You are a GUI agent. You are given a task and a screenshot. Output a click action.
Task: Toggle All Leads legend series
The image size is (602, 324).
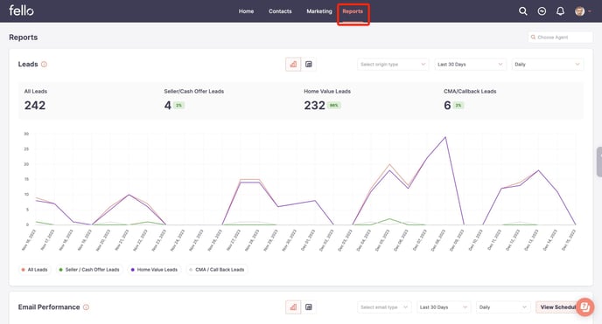tap(34, 270)
